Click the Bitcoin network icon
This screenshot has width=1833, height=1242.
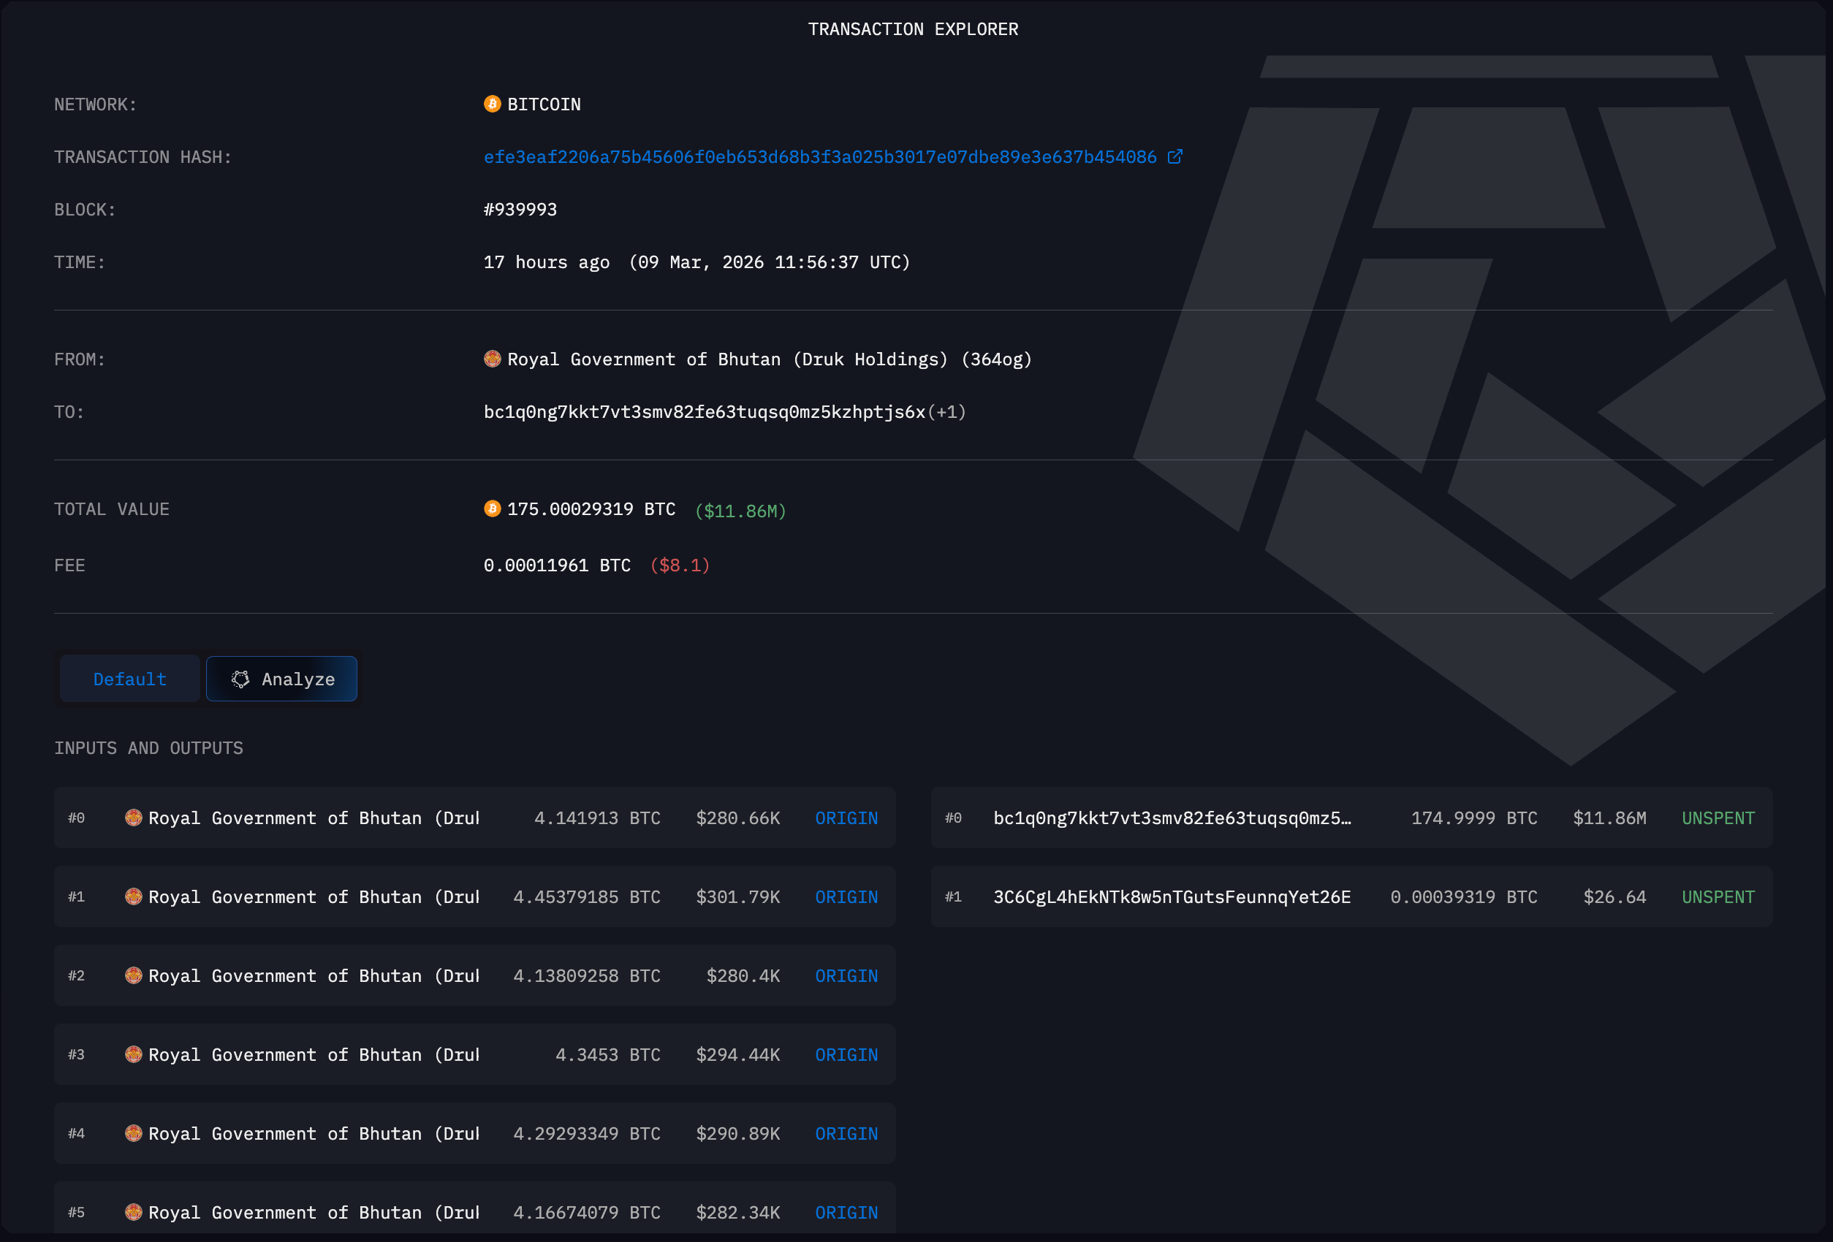point(492,104)
